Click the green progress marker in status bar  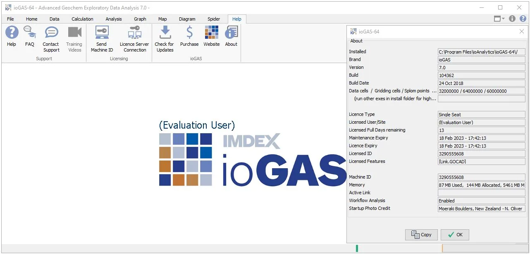click(357, 248)
